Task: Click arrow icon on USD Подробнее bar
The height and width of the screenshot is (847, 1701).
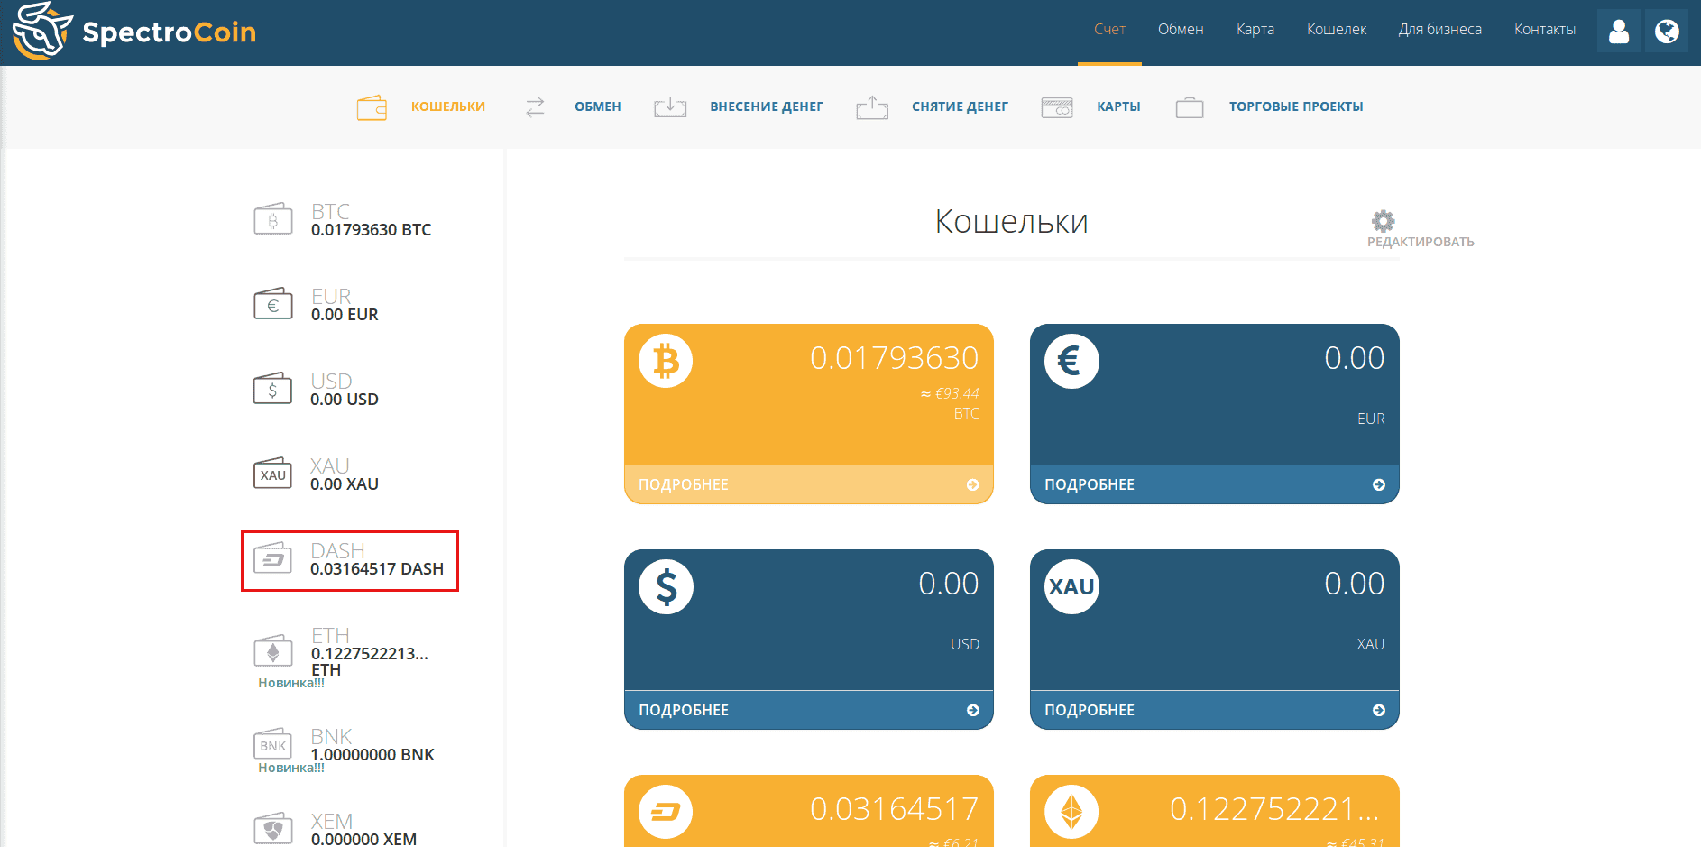Action: pos(972,710)
